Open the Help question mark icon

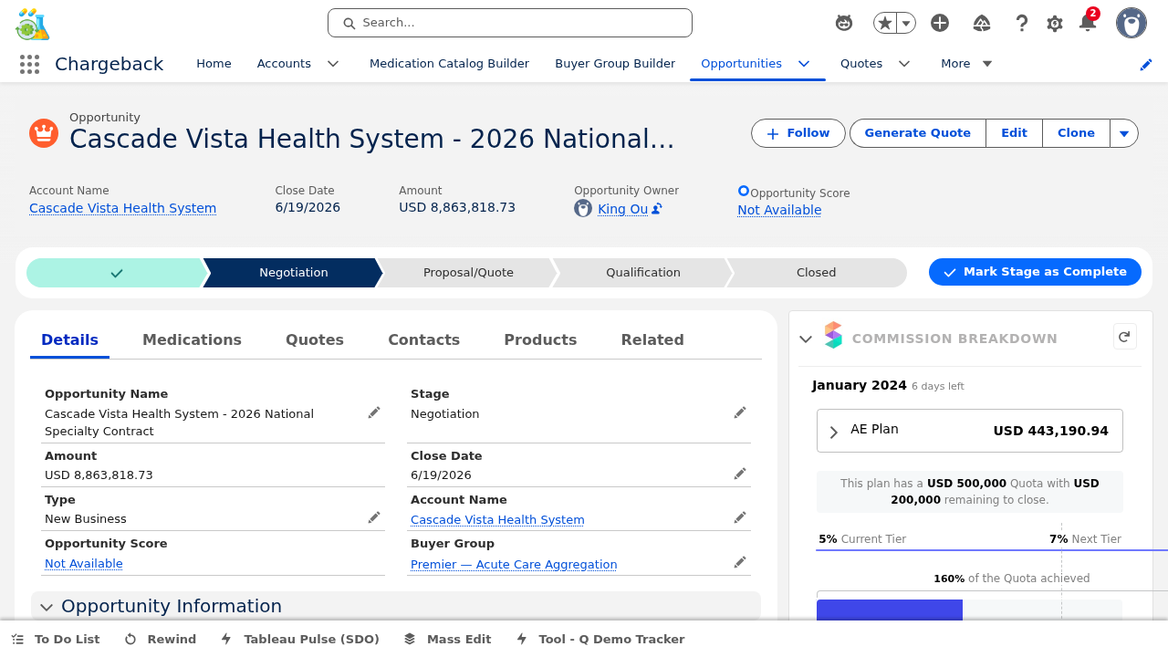(1022, 23)
